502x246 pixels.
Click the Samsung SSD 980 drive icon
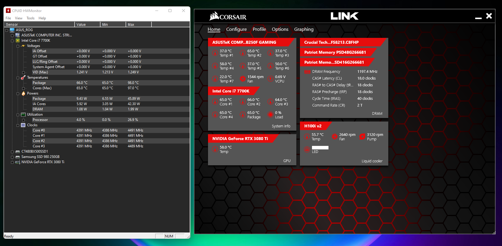pos(18,157)
